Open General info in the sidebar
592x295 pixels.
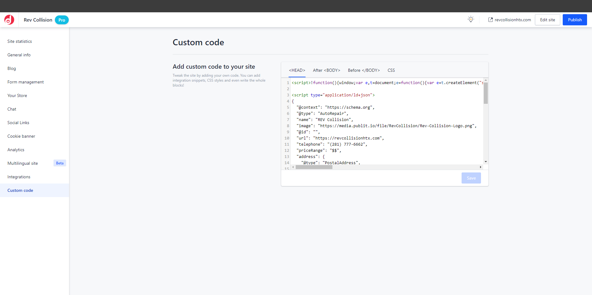point(35,55)
